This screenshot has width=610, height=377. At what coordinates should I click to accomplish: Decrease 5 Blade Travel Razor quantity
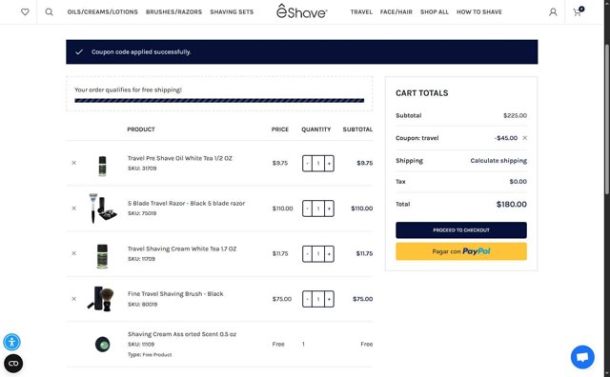coord(307,208)
